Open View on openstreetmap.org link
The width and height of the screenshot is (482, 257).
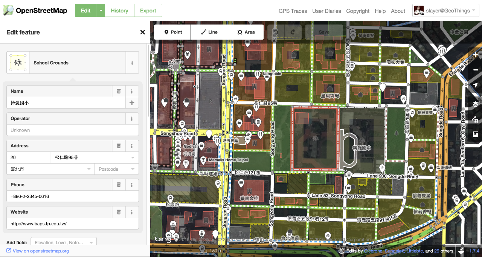[38, 251]
